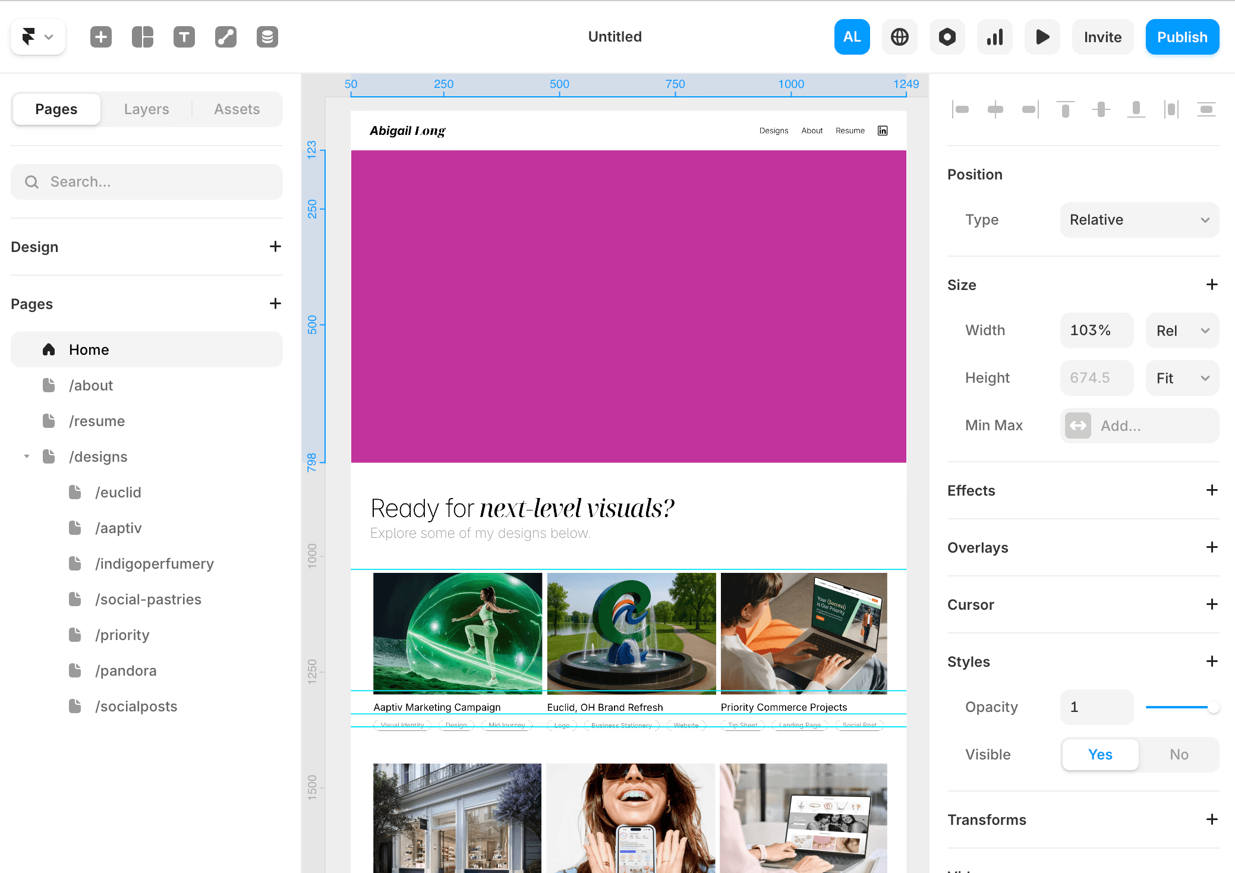Click the site settings hexagon icon
Screen dimensions: 1235x873
click(947, 37)
